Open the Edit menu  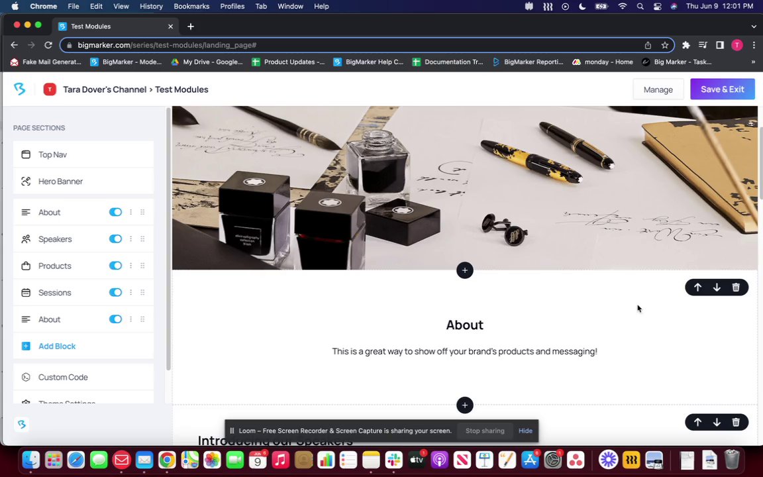pyautogui.click(x=96, y=7)
